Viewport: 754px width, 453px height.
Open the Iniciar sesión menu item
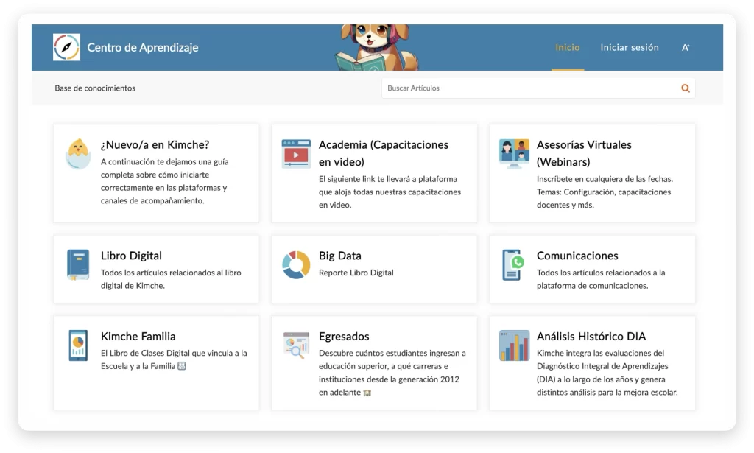tap(630, 48)
